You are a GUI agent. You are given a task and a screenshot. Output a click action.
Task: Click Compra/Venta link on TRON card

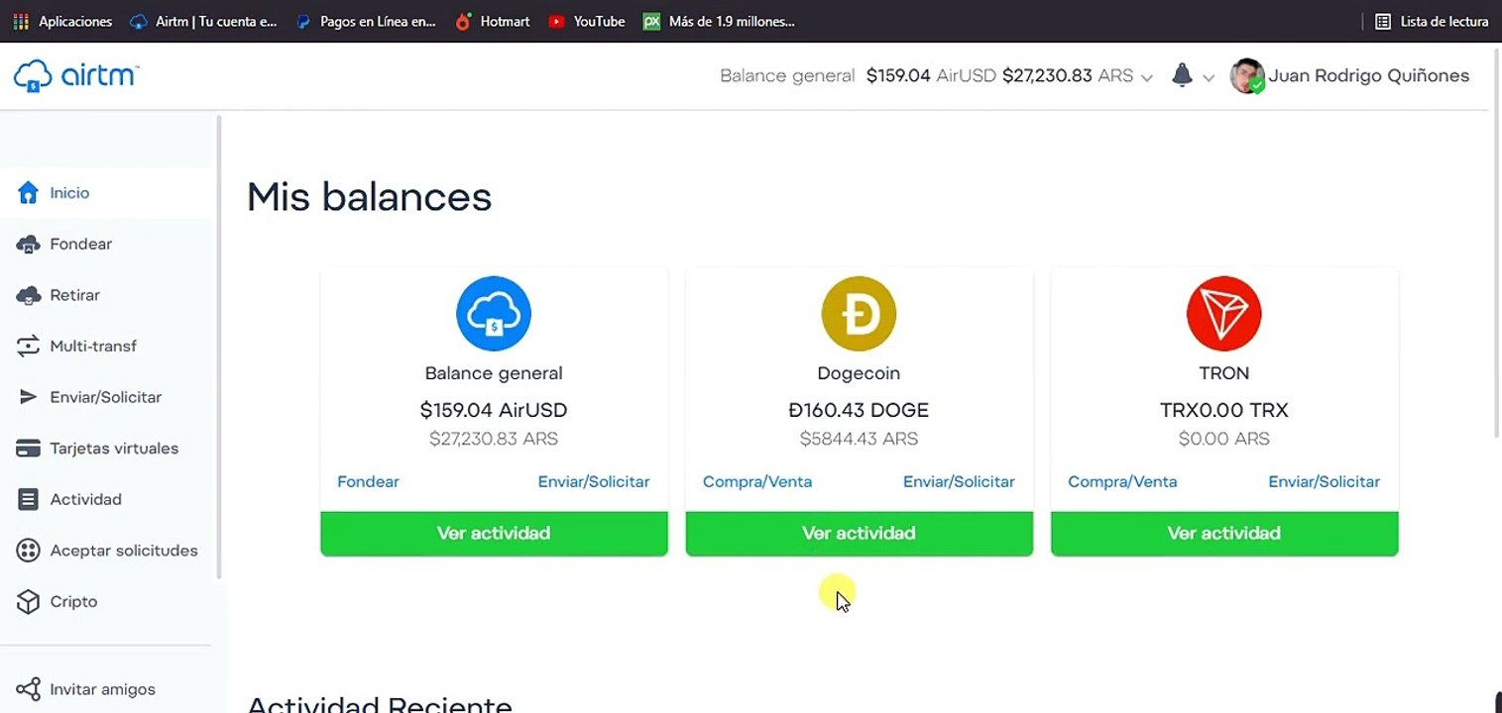[x=1122, y=482]
